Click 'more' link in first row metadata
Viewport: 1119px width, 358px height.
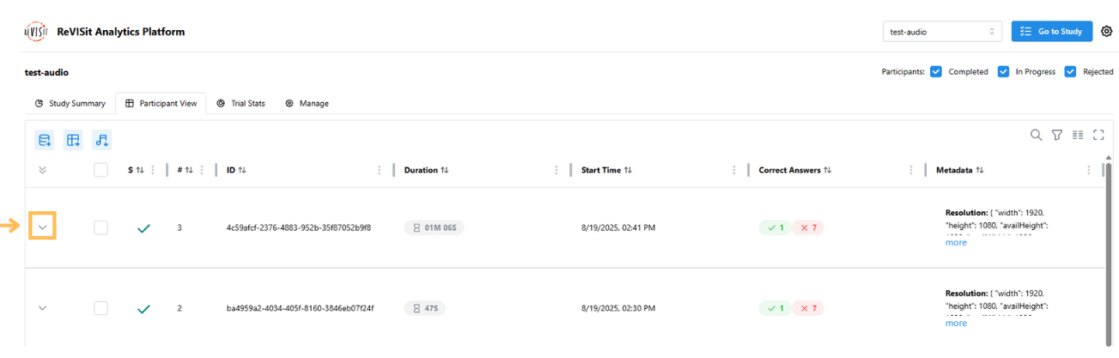coord(956,243)
